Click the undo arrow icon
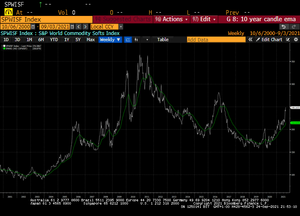 285,26
